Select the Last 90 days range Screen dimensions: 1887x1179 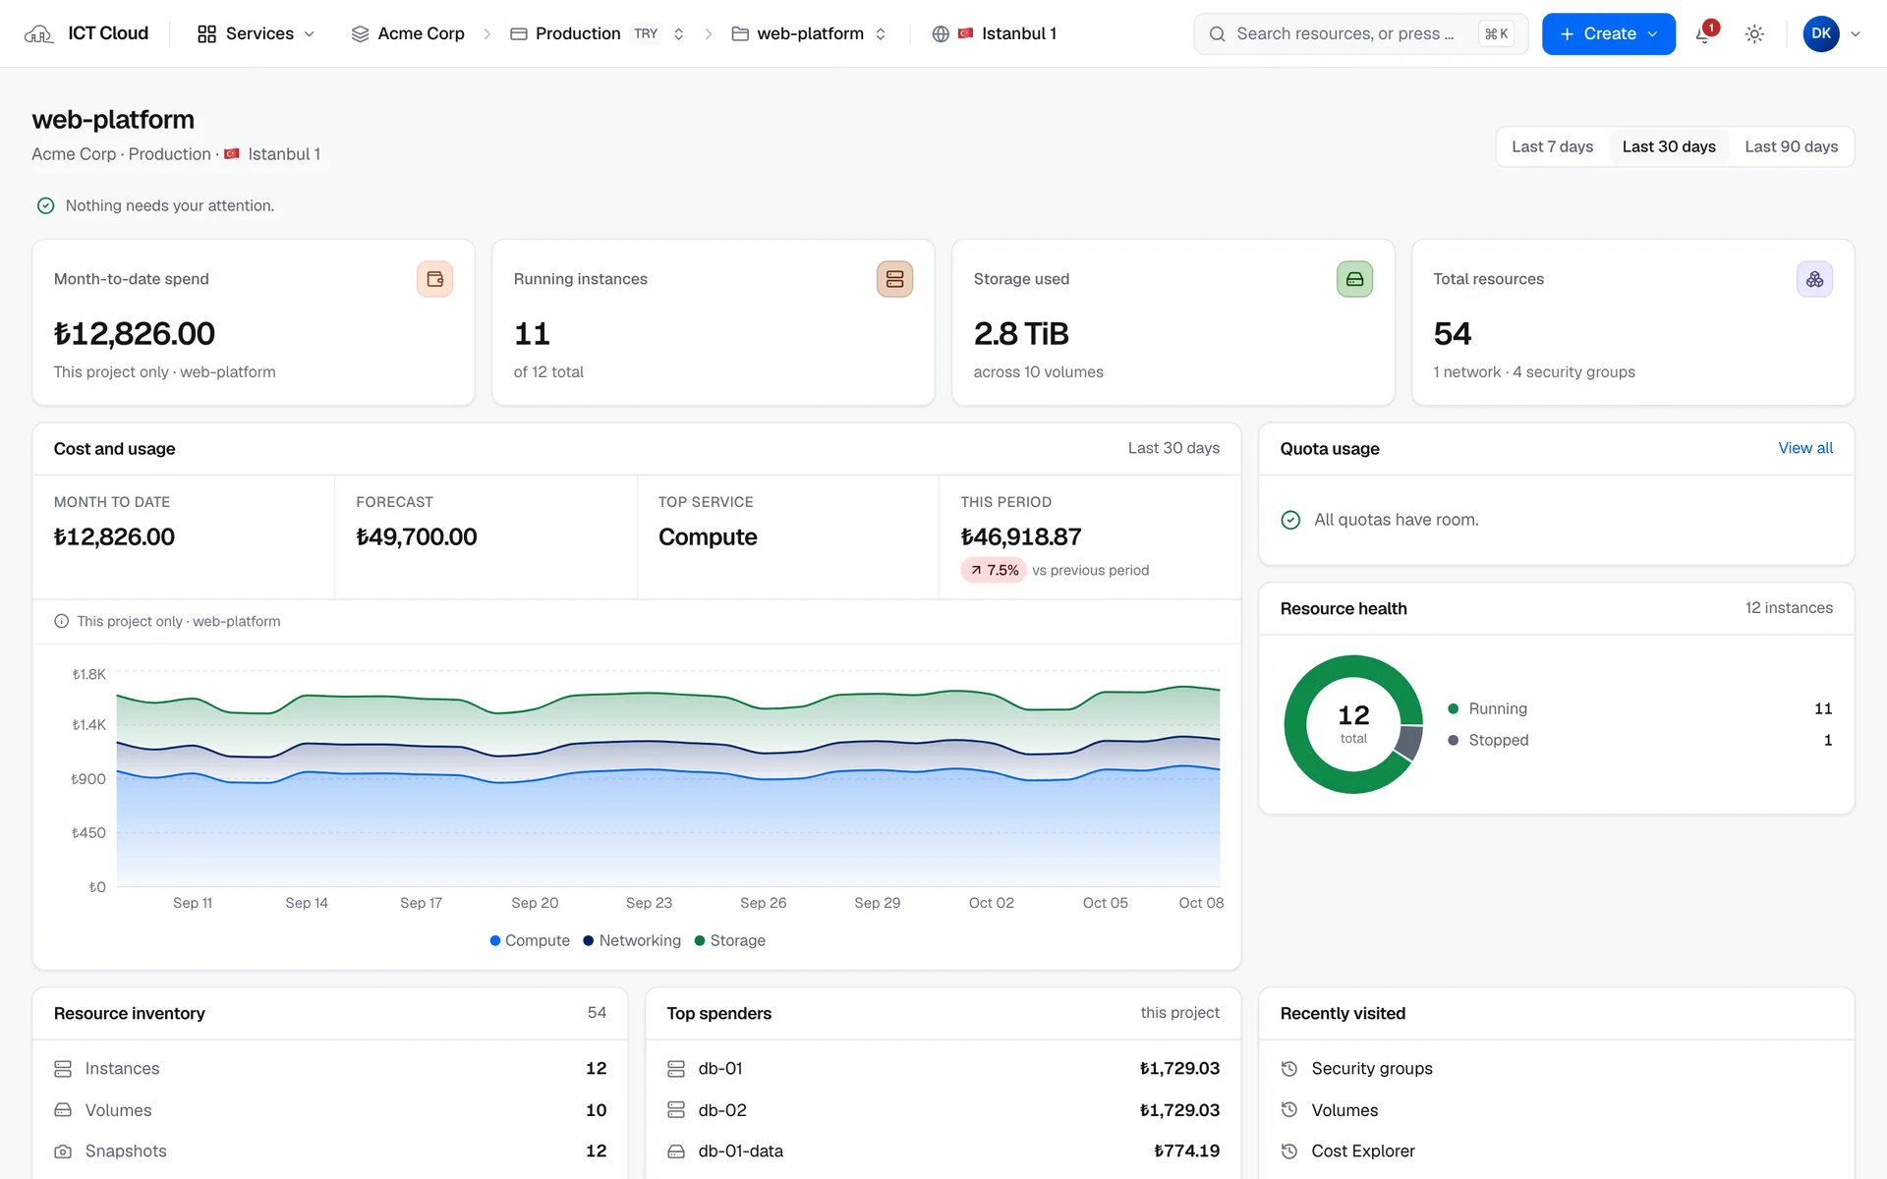point(1791,146)
